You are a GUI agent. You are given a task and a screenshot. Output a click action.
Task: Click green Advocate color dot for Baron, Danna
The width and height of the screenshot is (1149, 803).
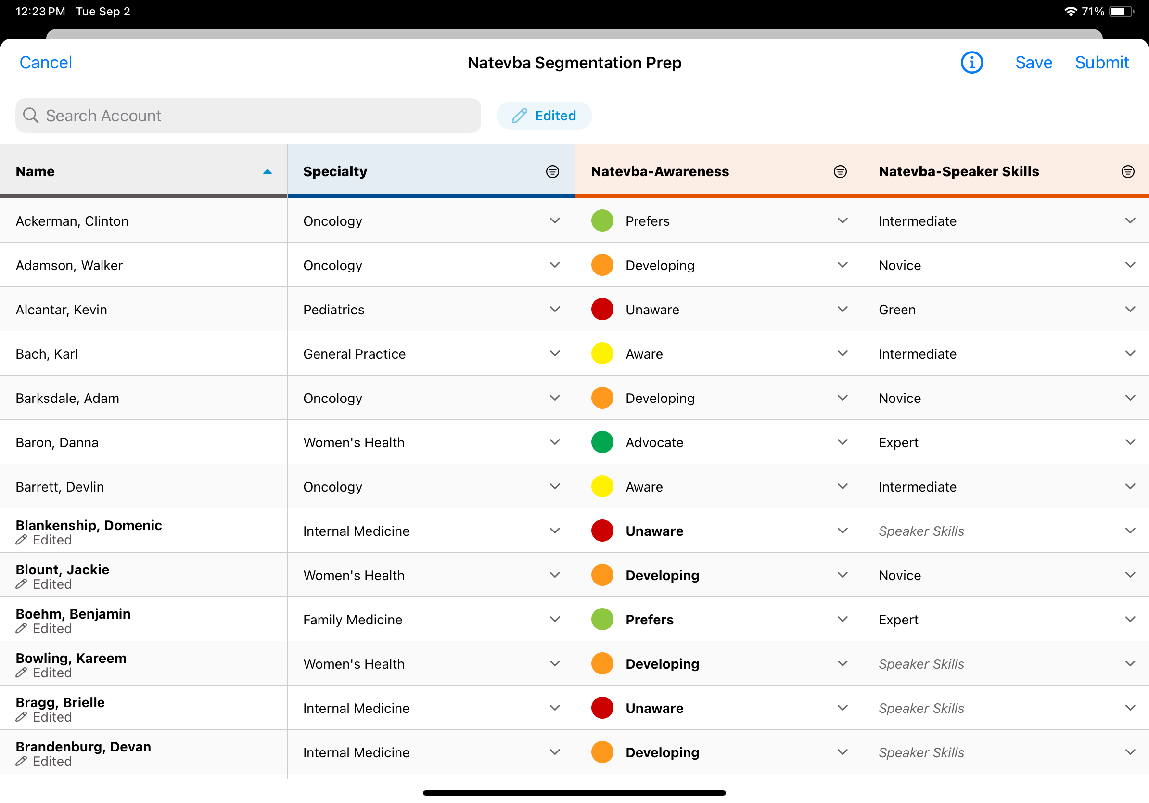tap(602, 442)
